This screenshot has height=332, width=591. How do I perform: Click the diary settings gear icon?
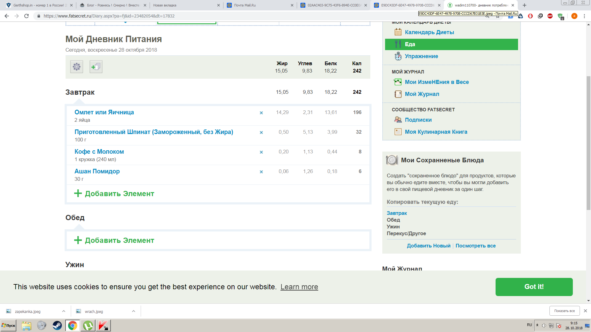pyautogui.click(x=77, y=67)
